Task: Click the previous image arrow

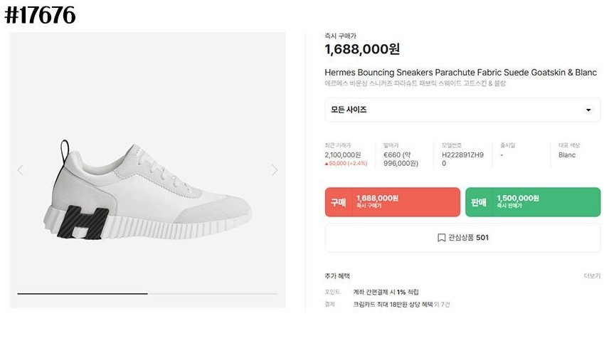Action: pyautogui.click(x=21, y=170)
